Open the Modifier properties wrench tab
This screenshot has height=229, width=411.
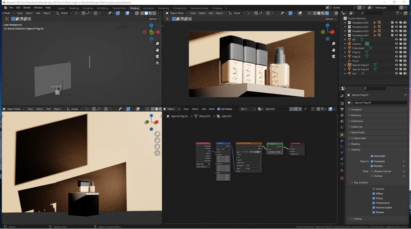coord(342,141)
